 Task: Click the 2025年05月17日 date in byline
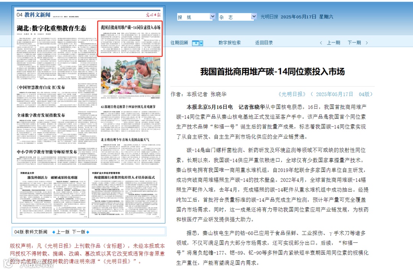(x=334, y=95)
